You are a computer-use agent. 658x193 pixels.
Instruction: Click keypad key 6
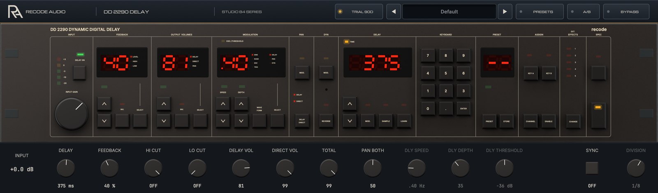463,73
